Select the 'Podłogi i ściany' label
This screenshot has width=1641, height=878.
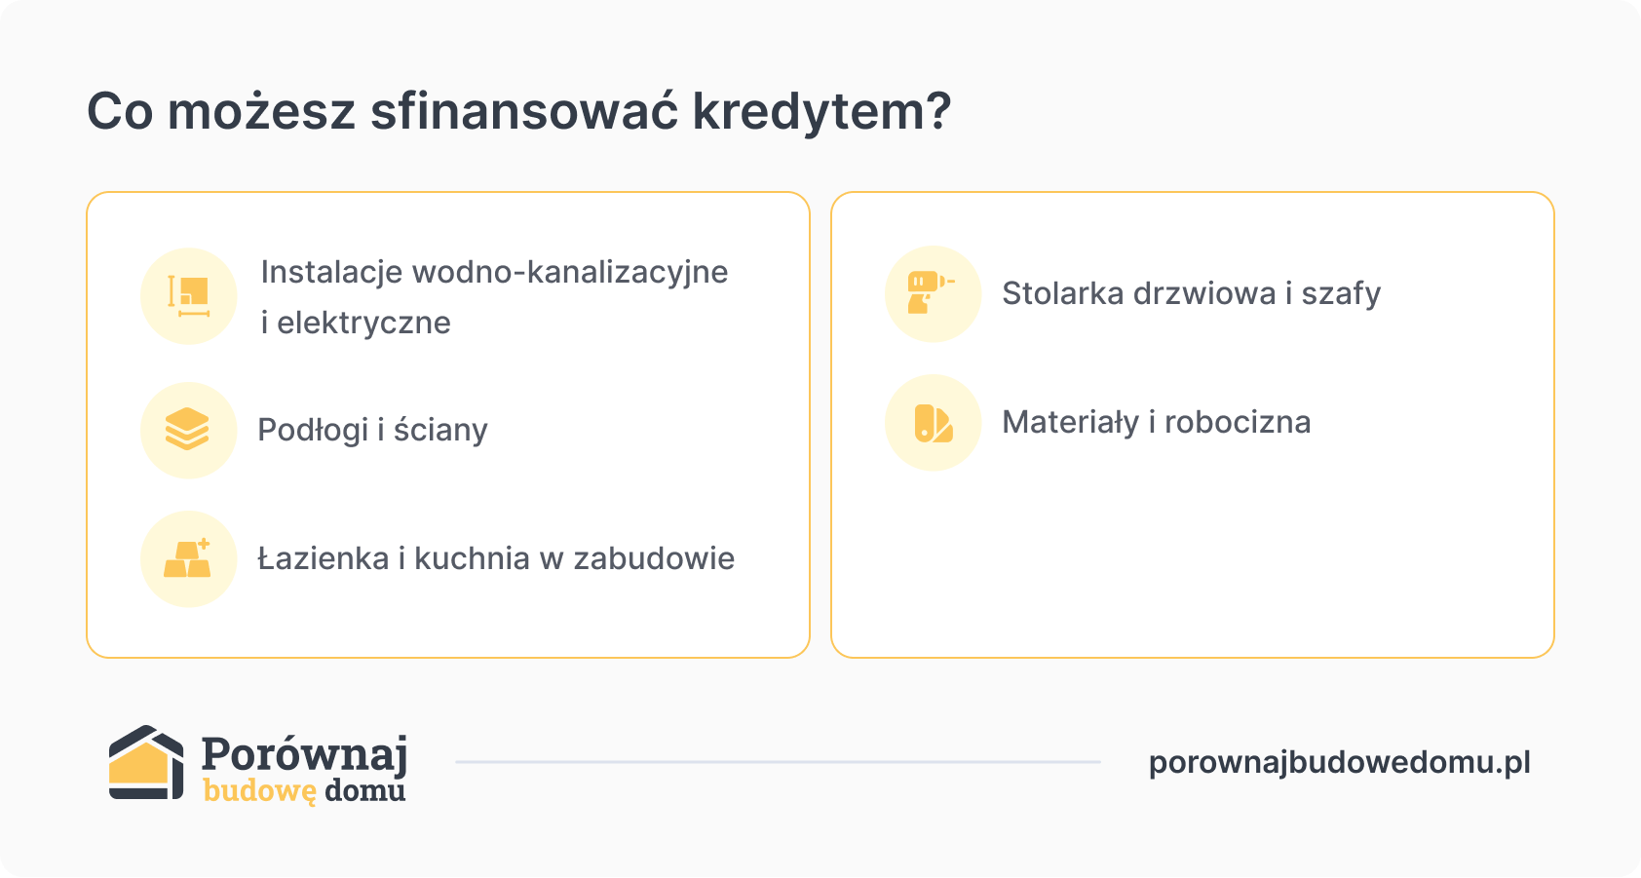click(x=372, y=430)
